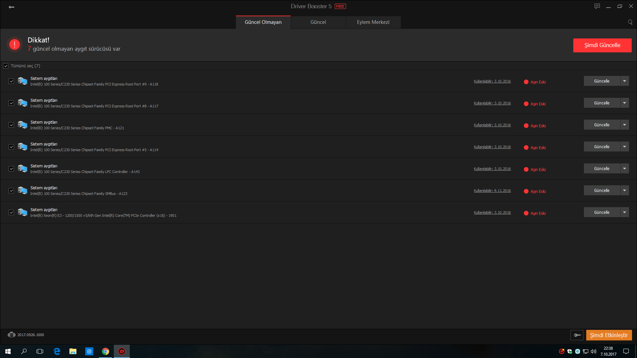Open Kullanılabilir link for Xeon PCIe Controller
Image resolution: width=637 pixels, height=358 pixels.
(492, 212)
